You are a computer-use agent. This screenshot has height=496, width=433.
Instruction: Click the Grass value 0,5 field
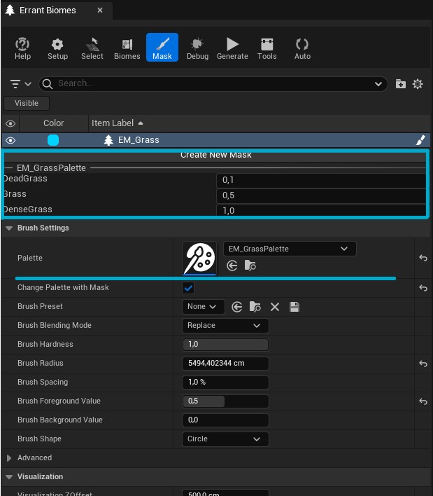point(321,195)
